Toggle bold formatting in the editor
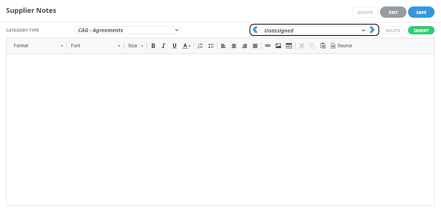Screen dimensions: 441x209 pyautogui.click(x=153, y=46)
